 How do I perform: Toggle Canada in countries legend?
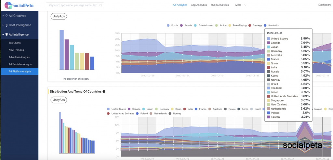(x=134, y=109)
